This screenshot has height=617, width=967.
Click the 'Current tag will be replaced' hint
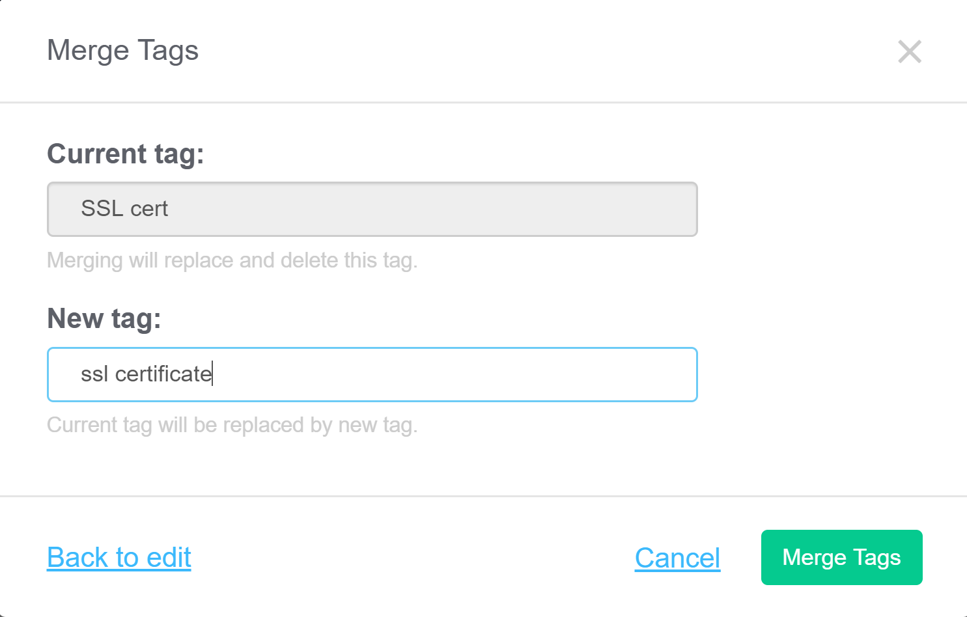[x=232, y=425]
